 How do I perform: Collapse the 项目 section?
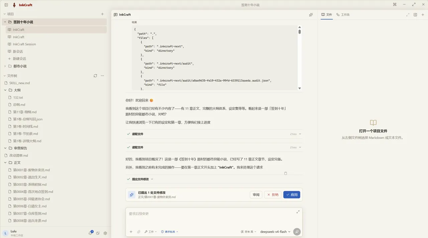coord(5,14)
